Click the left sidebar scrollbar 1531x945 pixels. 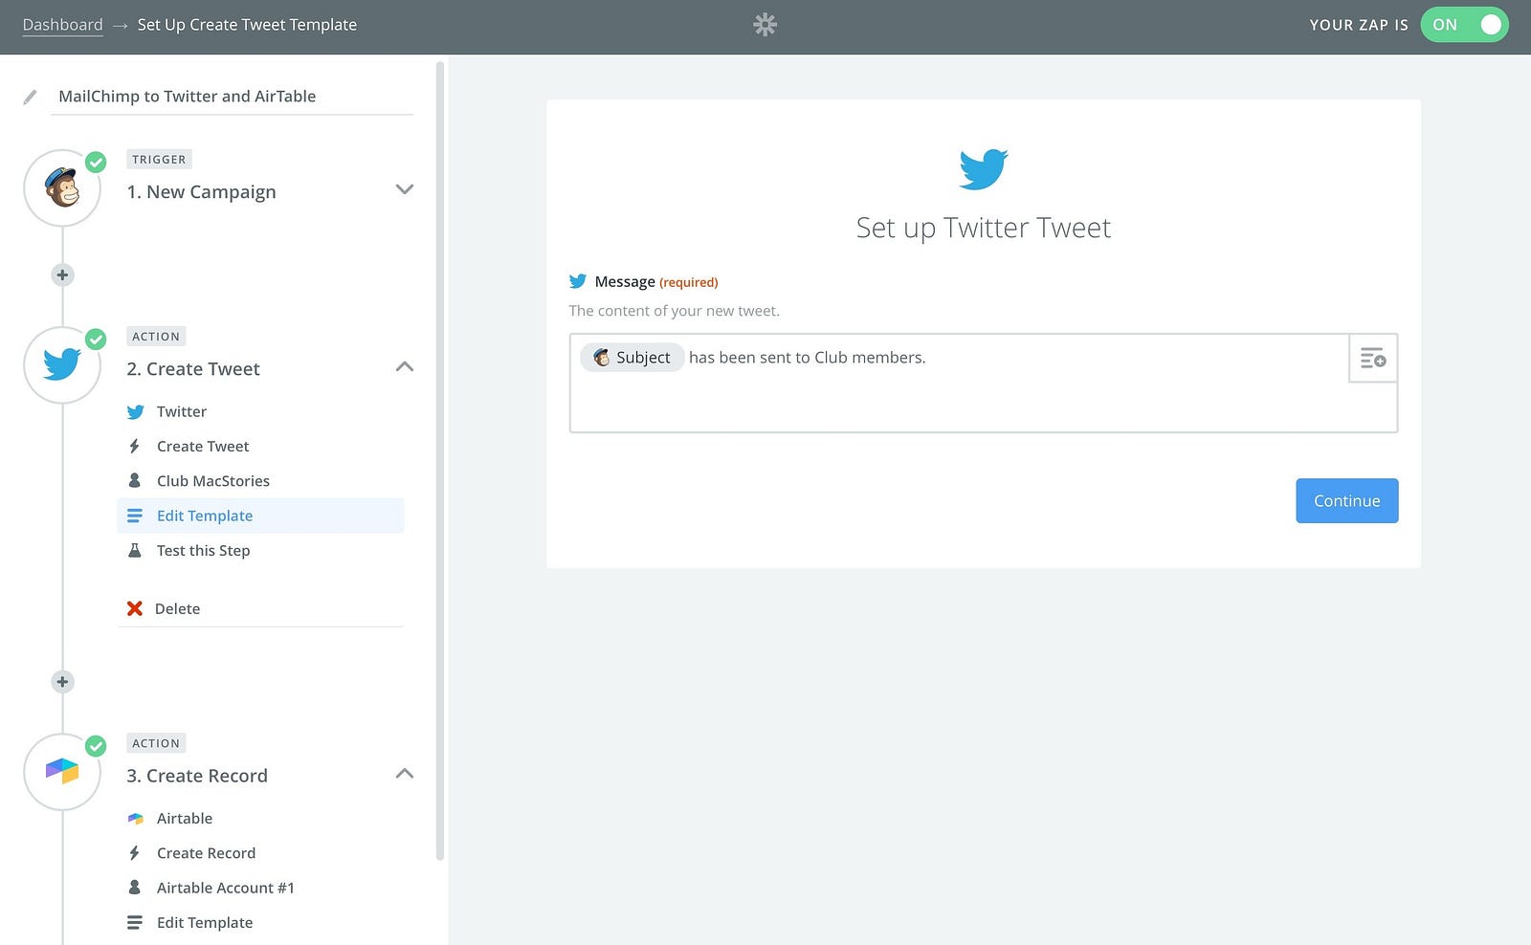coord(440,461)
